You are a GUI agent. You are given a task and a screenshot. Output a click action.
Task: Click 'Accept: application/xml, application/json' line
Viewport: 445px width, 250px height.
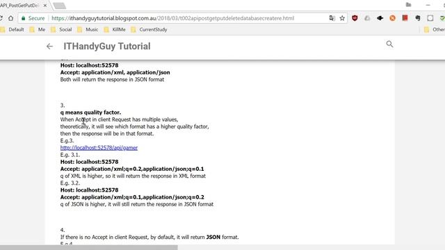[x=115, y=72]
